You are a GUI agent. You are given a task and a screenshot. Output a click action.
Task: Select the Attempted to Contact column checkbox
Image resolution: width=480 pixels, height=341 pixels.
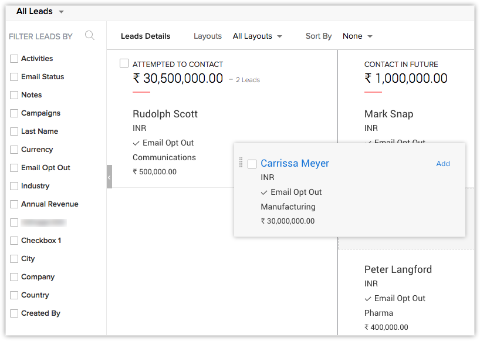pyautogui.click(x=124, y=63)
